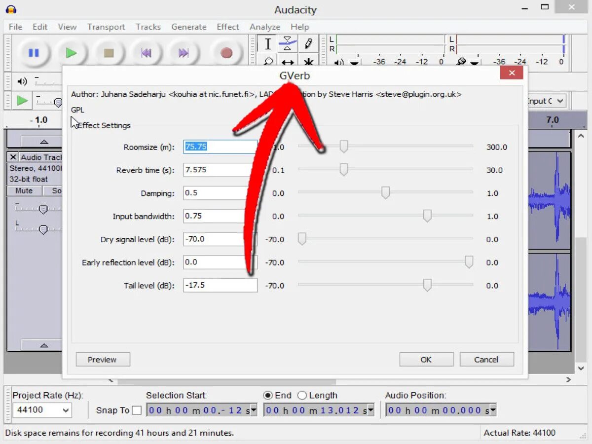Image resolution: width=592 pixels, height=444 pixels.
Task: Click the input microphone meter icon
Action: (x=461, y=62)
